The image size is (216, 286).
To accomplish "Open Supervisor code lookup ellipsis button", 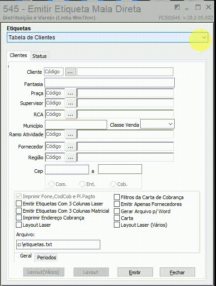I will (71, 103).
